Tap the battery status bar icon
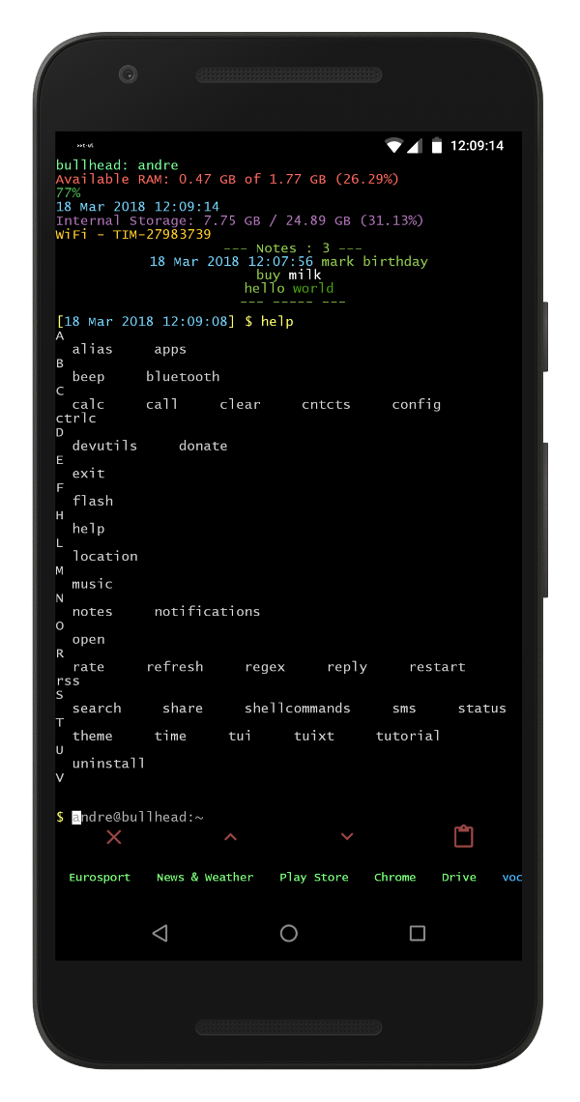Image resolution: width=580 pixels, height=1102 pixels. tap(437, 146)
